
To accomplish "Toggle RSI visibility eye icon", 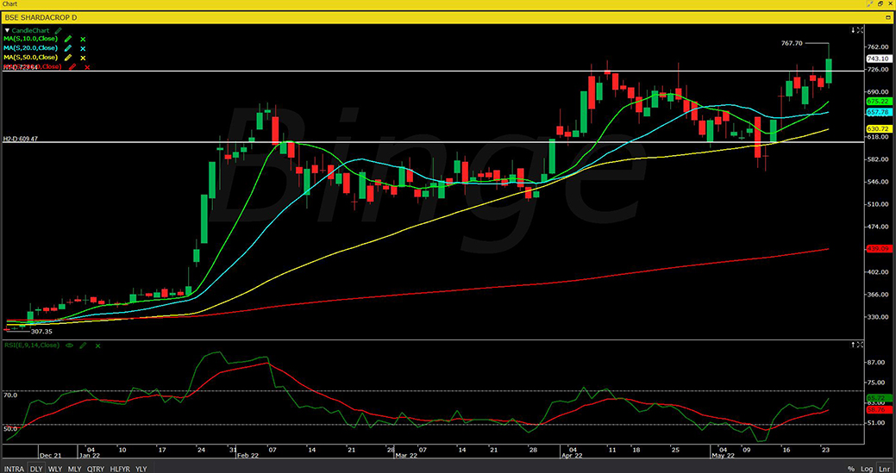I will (69, 345).
